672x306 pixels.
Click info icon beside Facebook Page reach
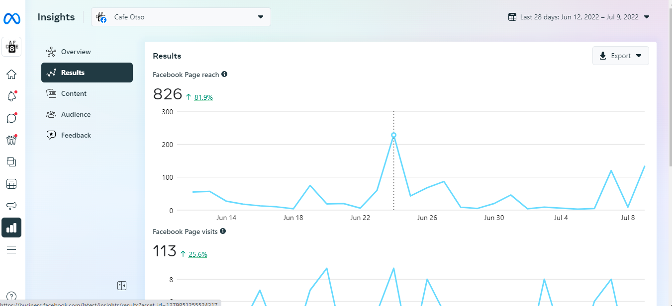tap(224, 75)
